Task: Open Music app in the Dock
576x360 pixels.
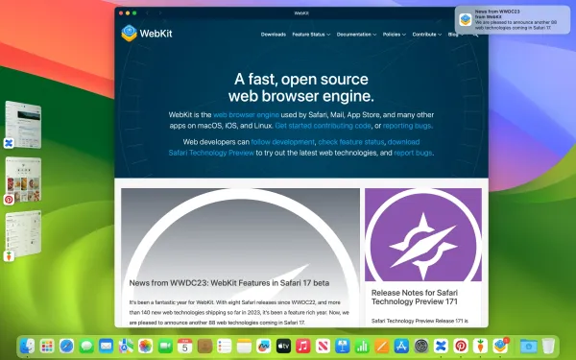Action: (x=303, y=346)
